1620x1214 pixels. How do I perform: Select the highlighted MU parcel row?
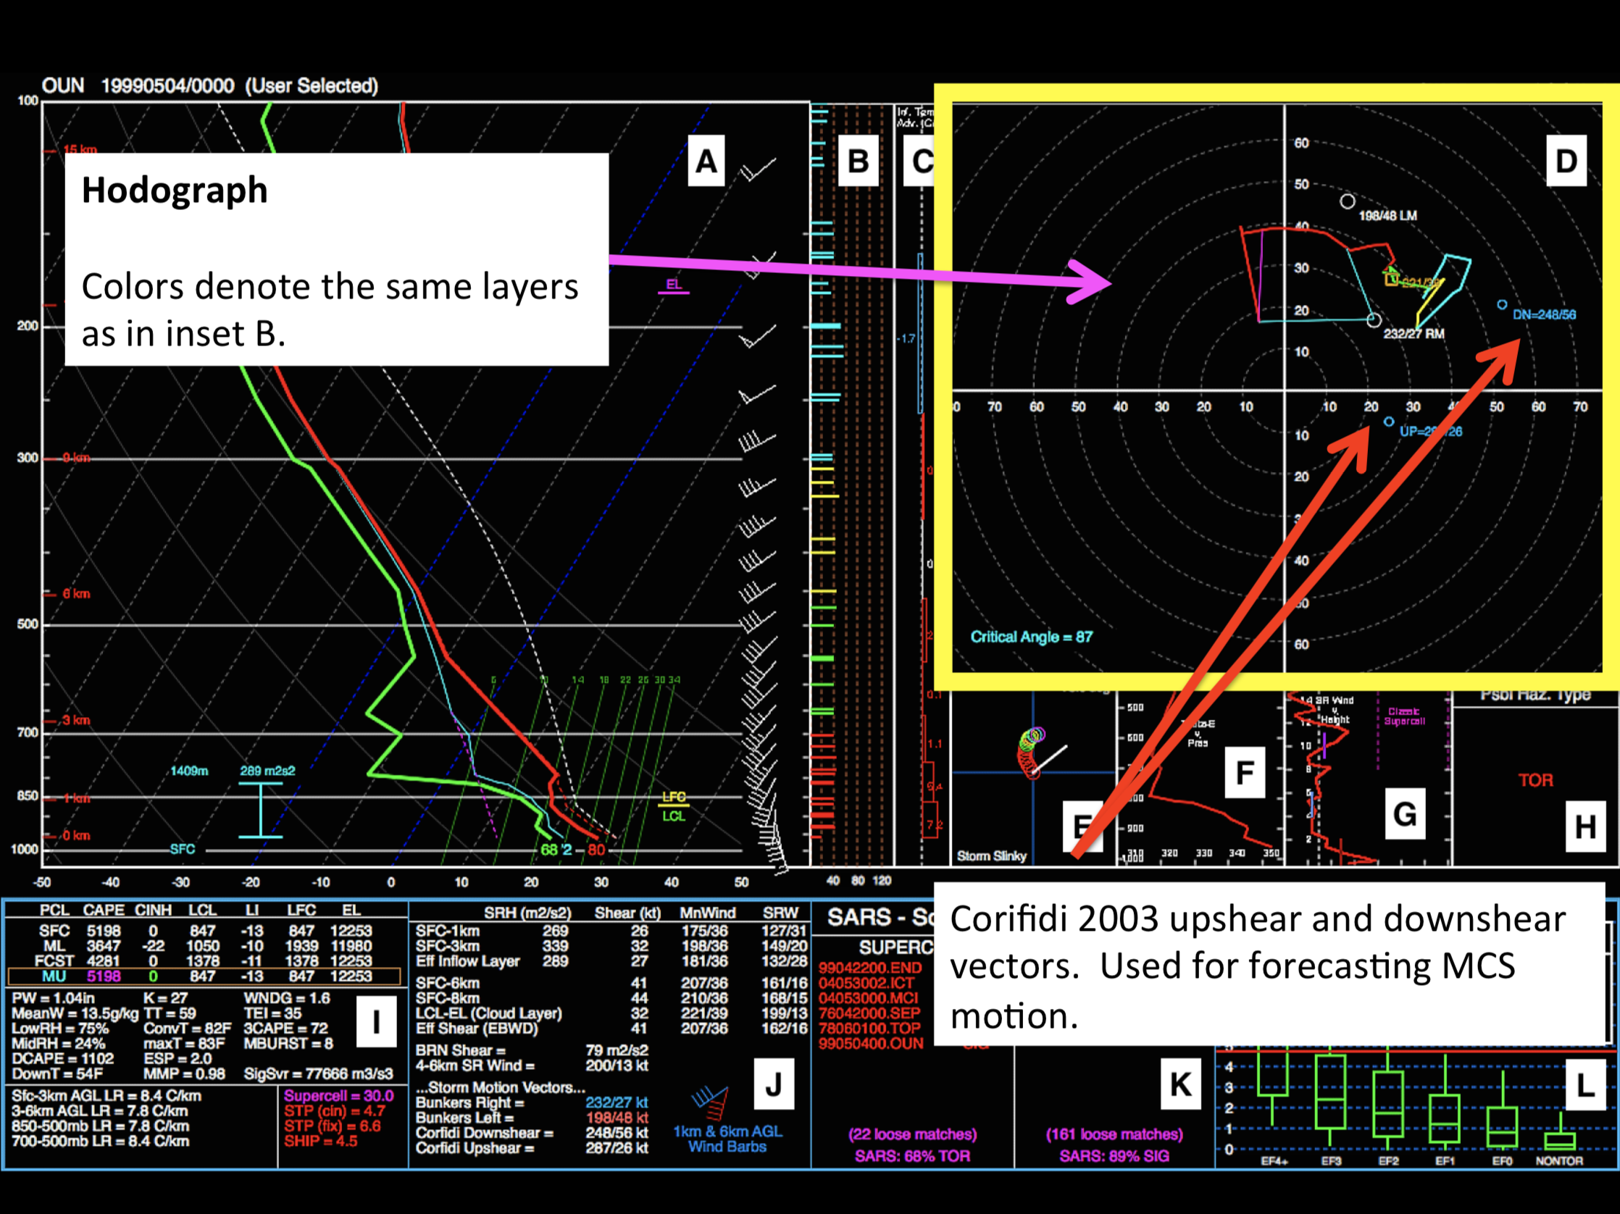click(204, 976)
